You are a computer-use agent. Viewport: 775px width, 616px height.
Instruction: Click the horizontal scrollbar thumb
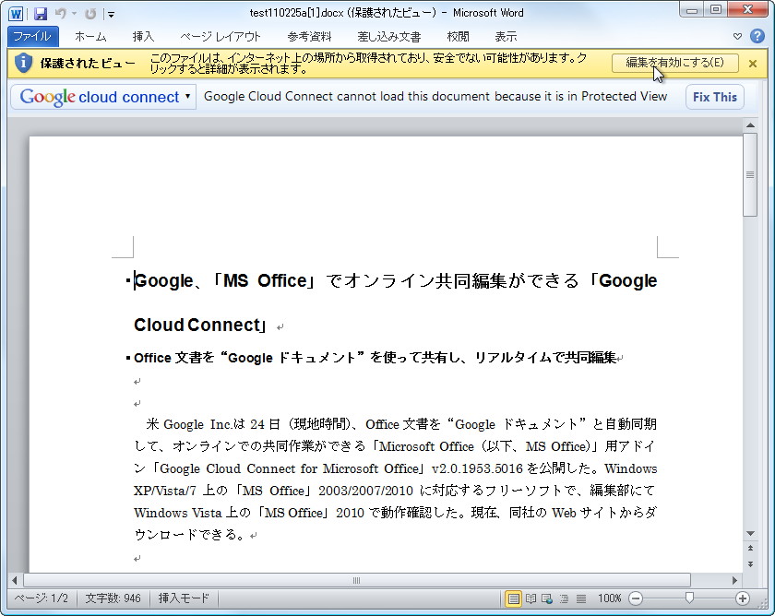356,580
